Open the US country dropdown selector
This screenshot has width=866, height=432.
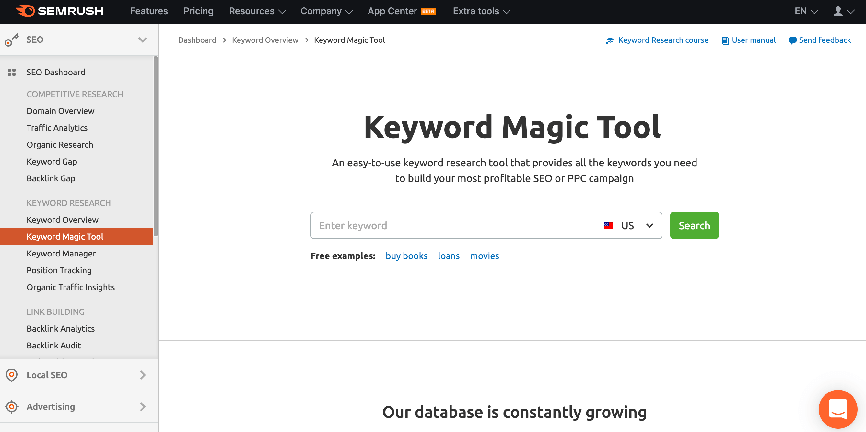(629, 225)
